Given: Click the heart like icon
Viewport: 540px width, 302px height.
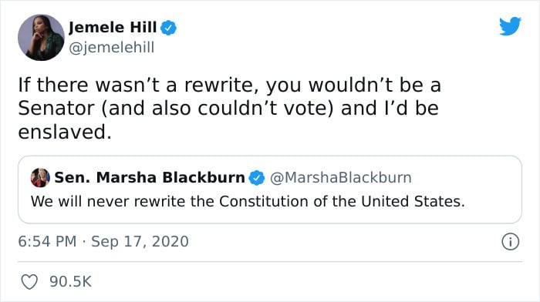Looking at the screenshot, I should [29, 282].
